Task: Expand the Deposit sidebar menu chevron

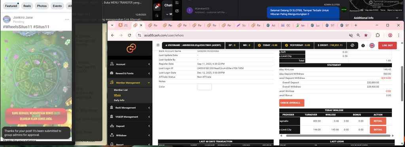Action: click(x=149, y=126)
